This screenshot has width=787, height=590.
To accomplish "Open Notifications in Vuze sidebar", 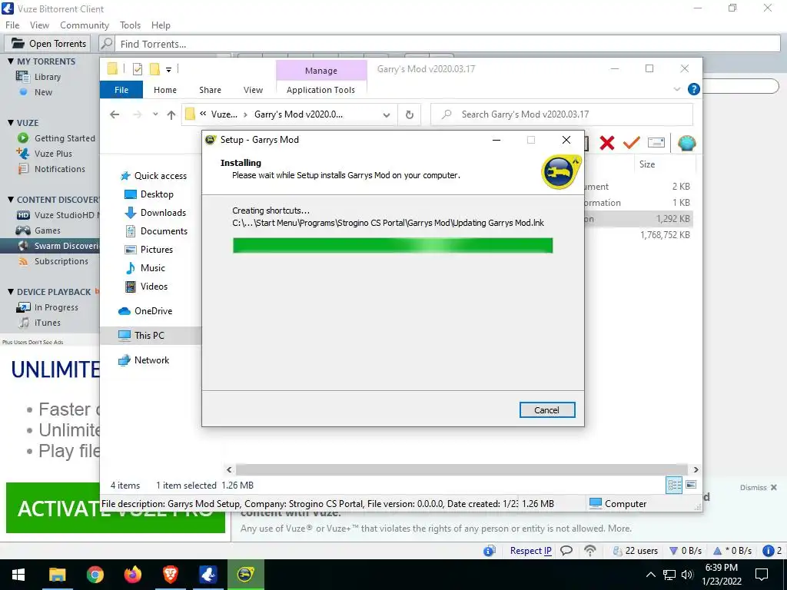I will click(x=59, y=169).
